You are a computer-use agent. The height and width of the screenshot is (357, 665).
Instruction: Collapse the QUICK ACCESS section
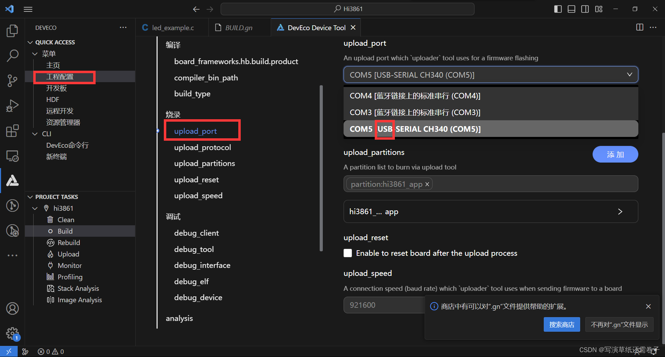click(30, 42)
